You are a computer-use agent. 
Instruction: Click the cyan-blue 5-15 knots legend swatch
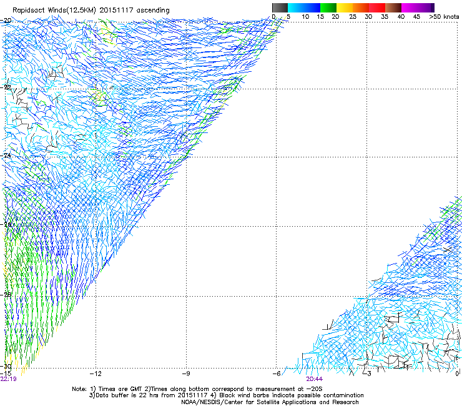304,7
